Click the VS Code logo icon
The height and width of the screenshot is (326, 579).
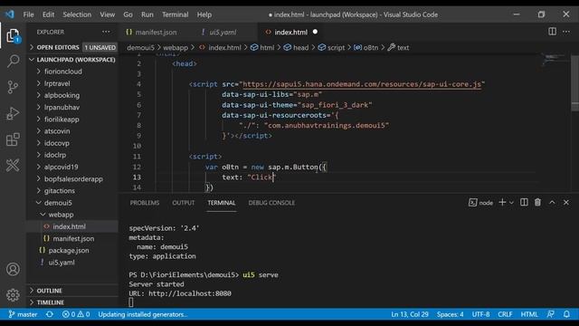pos(10,14)
